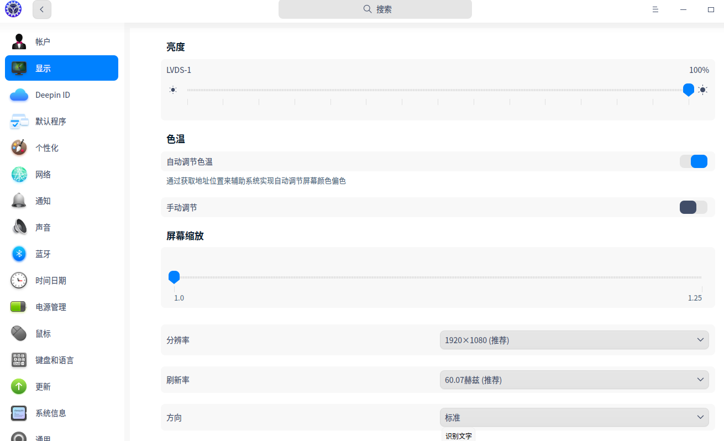This screenshot has height=441, width=724.
Task: Open 个性化 settings page
Action: click(61, 148)
